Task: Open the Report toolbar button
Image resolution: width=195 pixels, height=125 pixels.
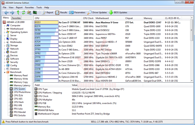Action: pos(47,12)
